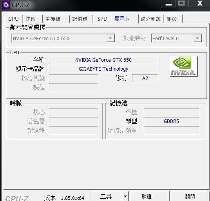Click the empty 著色器 clock field
The image size is (210, 201).
coord(74,121)
